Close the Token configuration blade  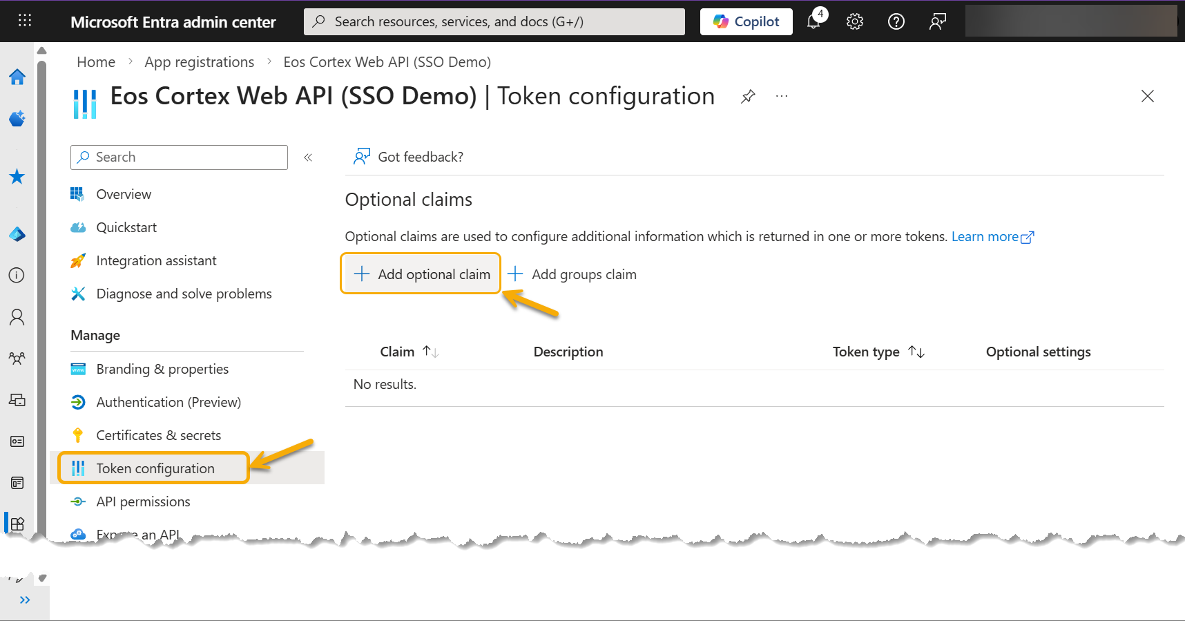tap(1148, 96)
